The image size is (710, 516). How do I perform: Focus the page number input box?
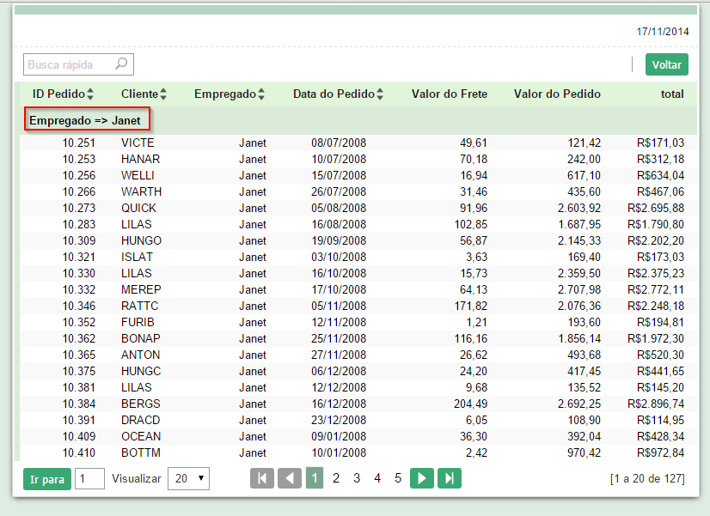[x=89, y=479]
